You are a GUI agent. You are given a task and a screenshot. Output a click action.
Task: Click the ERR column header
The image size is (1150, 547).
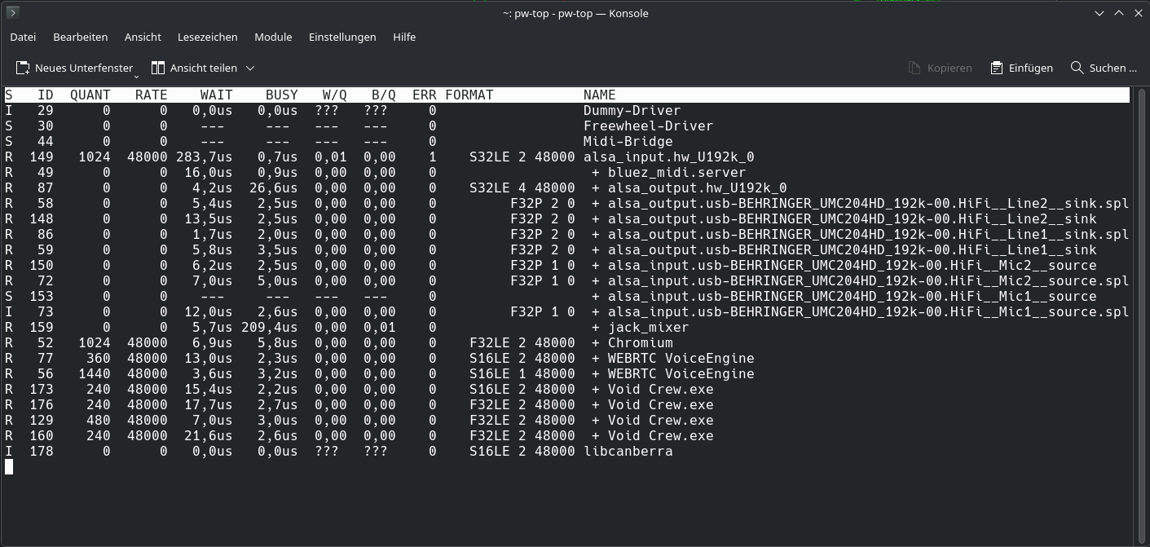tap(425, 95)
